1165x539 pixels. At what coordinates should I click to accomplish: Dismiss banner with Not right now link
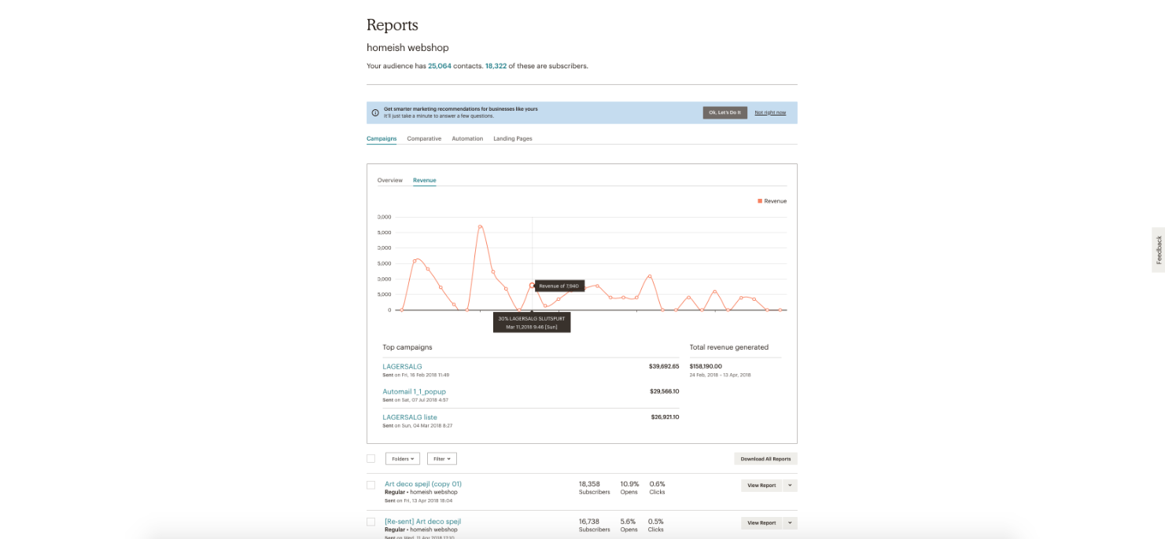point(770,112)
